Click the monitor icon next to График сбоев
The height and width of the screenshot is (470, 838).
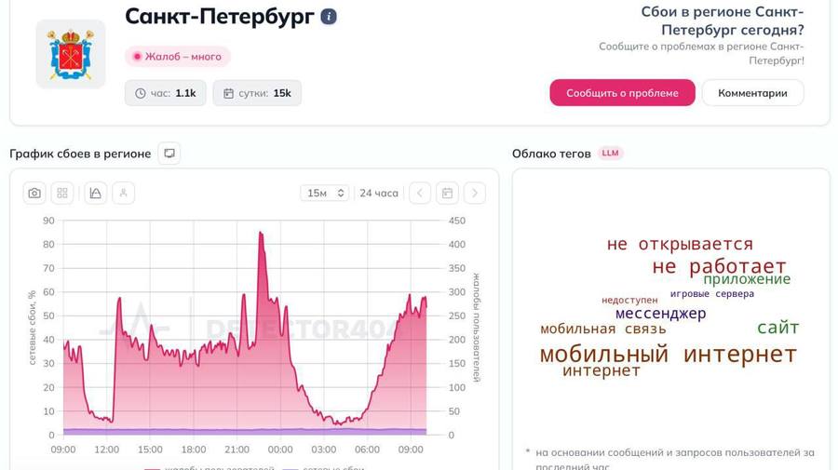[x=169, y=154]
